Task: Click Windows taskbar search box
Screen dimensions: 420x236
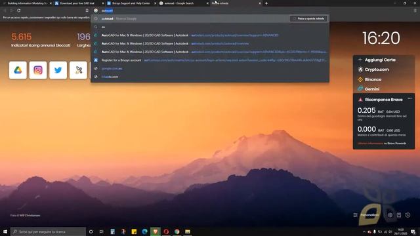Action: (48, 231)
